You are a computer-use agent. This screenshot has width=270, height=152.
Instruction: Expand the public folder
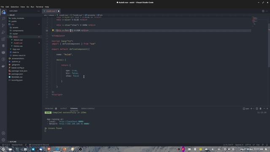14,22
